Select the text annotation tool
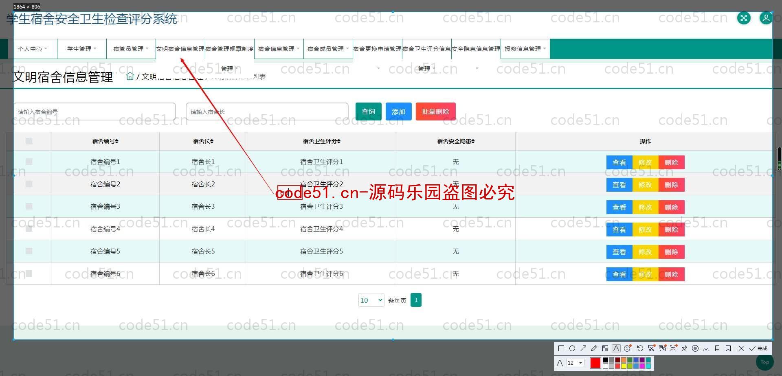This screenshot has height=376, width=782. point(616,348)
